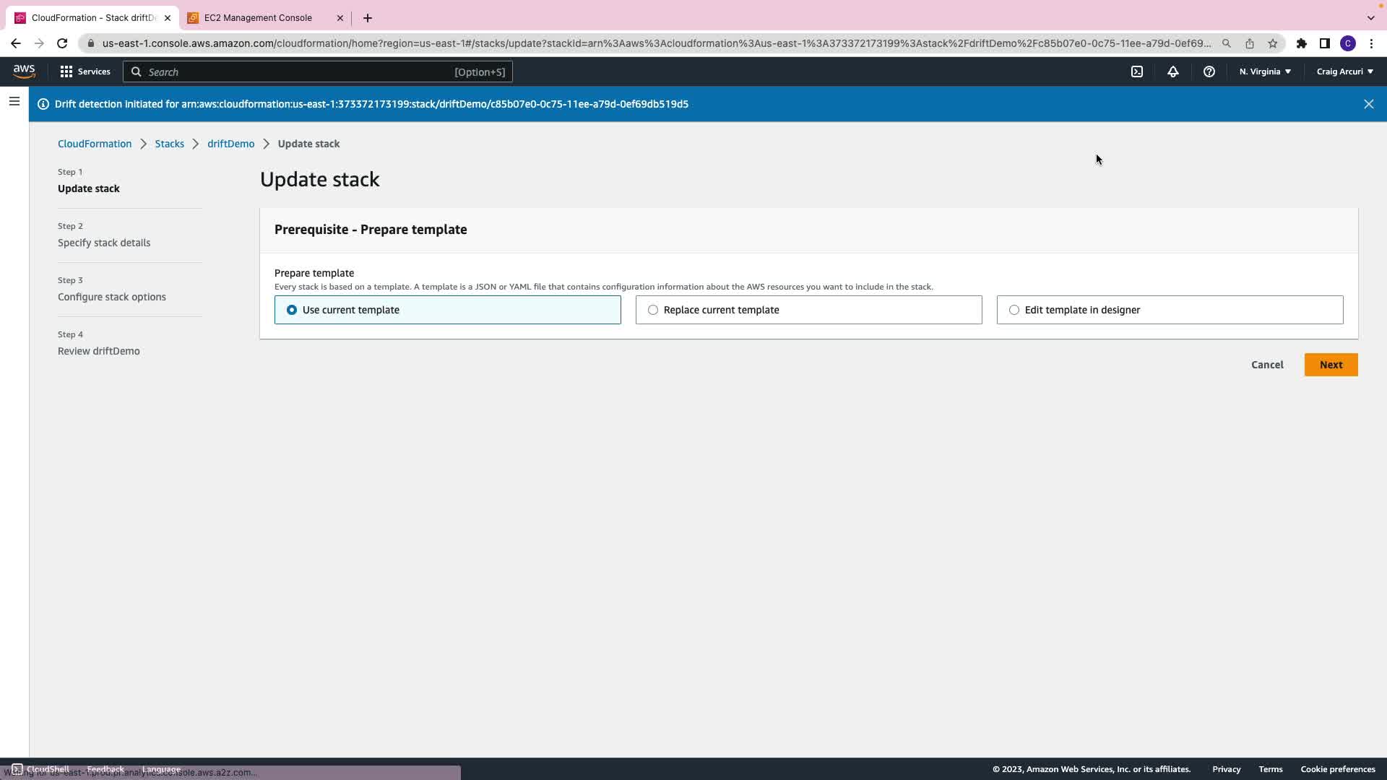Bookmark page with the star icon
Screen dimensions: 1387x780
coord(1273,43)
